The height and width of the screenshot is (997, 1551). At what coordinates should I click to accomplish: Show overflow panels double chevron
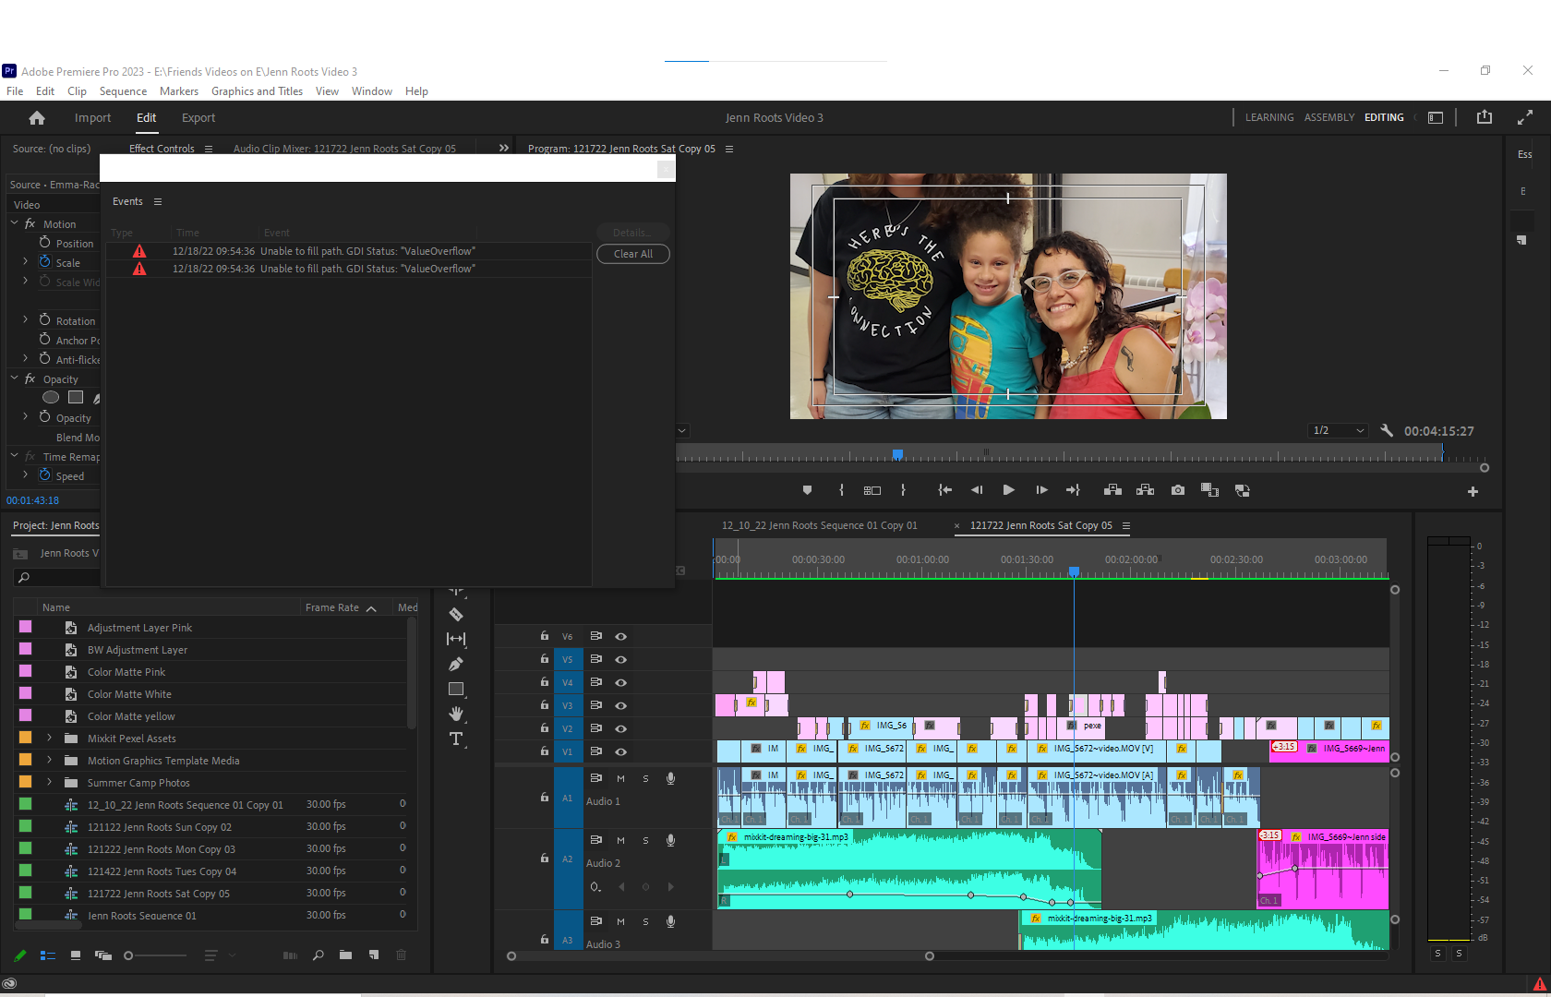[504, 148]
